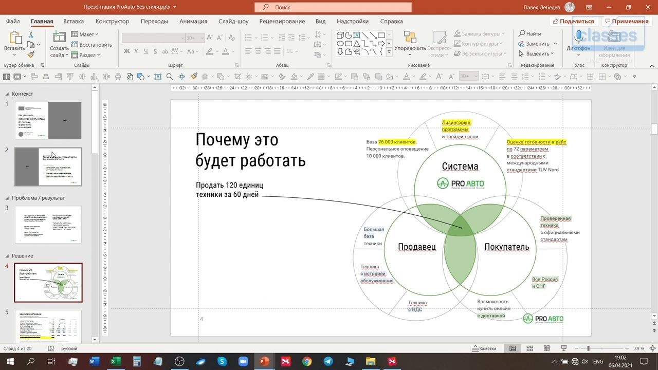The width and height of the screenshot is (658, 370).
Task: Switch to the Анимация tab
Action: (193, 22)
